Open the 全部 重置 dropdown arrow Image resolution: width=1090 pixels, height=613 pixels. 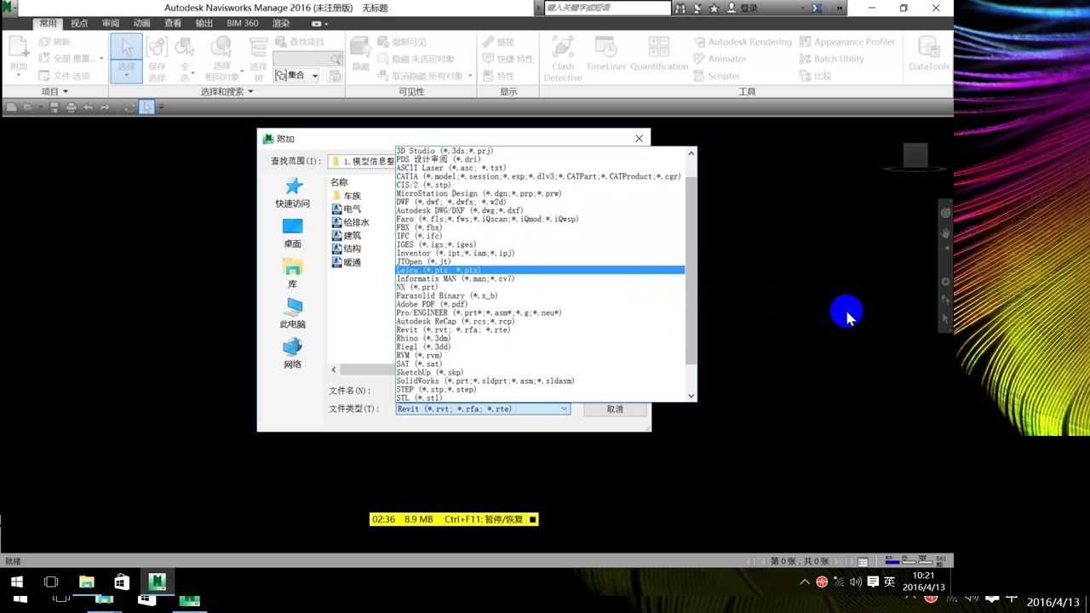point(101,59)
